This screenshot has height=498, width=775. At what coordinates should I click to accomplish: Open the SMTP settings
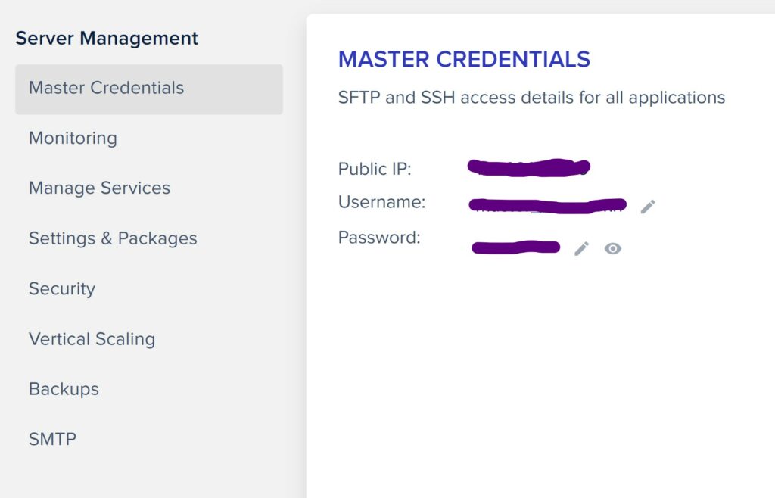pos(52,439)
